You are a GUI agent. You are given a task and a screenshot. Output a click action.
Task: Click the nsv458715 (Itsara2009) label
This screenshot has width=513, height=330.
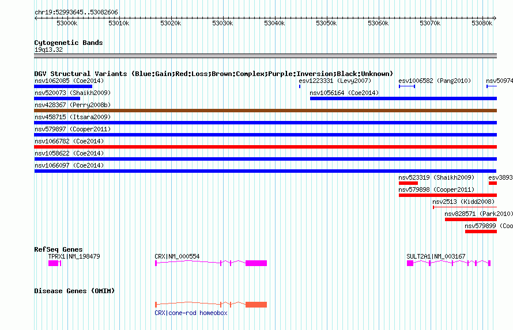click(73, 117)
